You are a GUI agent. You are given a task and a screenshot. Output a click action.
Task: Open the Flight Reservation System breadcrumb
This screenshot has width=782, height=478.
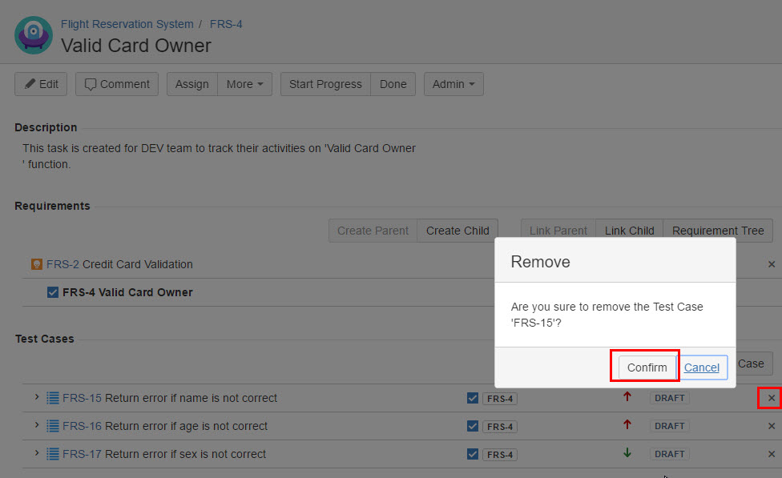127,24
